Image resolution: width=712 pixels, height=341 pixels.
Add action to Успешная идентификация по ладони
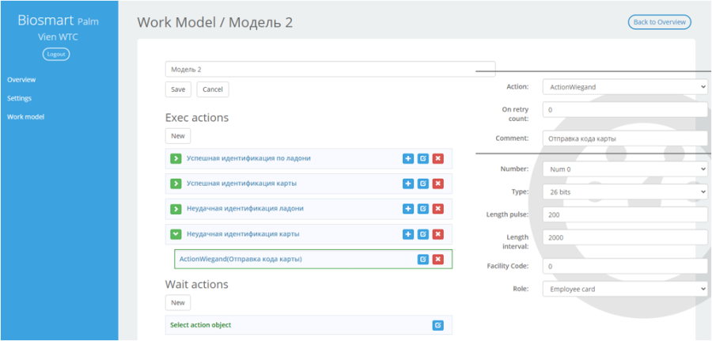point(408,158)
